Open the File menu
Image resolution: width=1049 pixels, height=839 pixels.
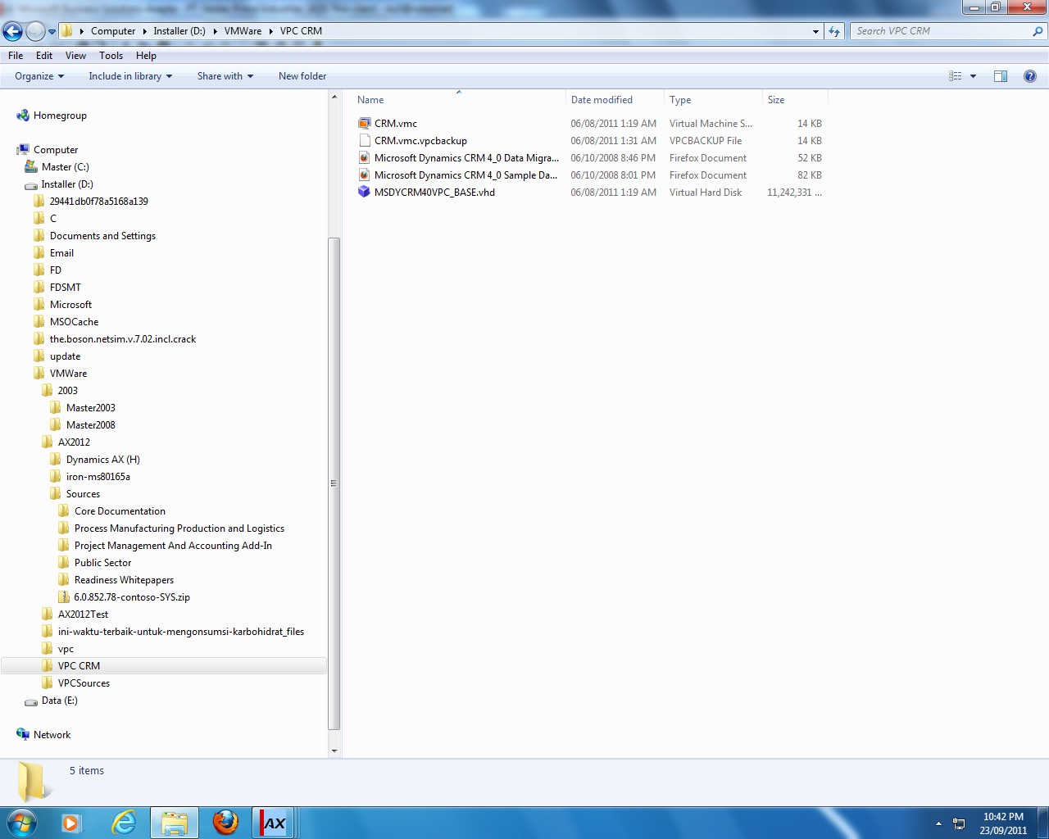16,56
